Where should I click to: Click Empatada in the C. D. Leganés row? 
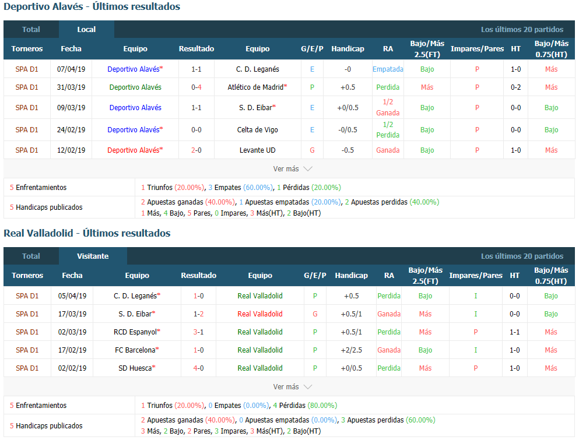(388, 69)
